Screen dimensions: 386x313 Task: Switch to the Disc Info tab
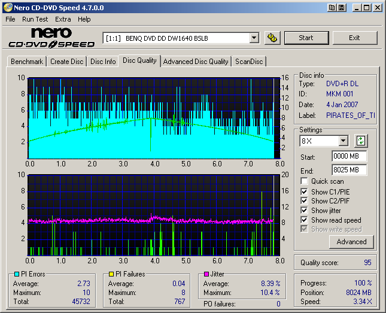(103, 62)
